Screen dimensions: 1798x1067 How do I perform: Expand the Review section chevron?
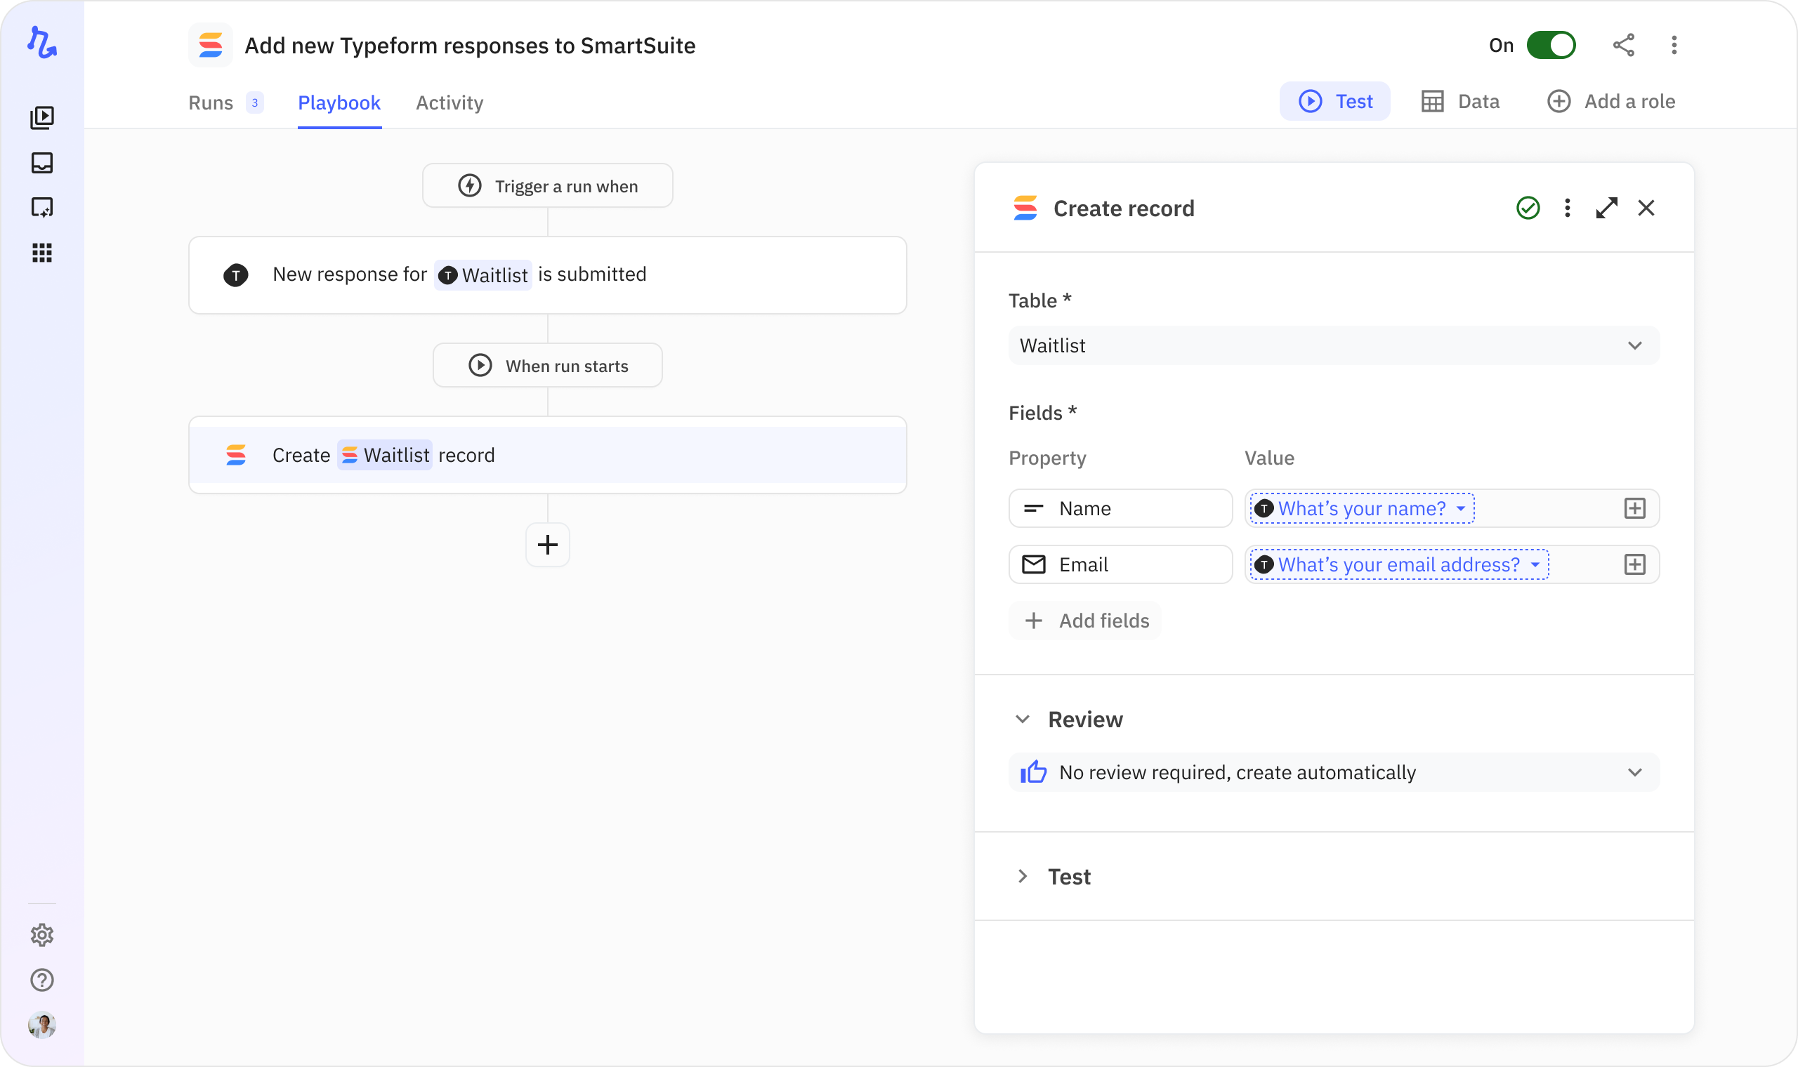pos(1023,719)
